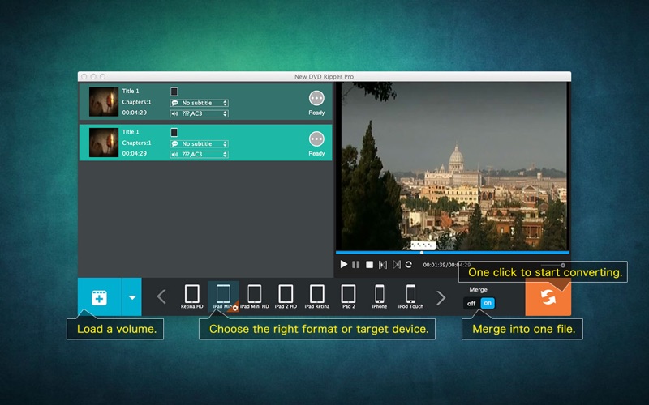Open AC3 audio dropdown in the teal row

click(199, 154)
